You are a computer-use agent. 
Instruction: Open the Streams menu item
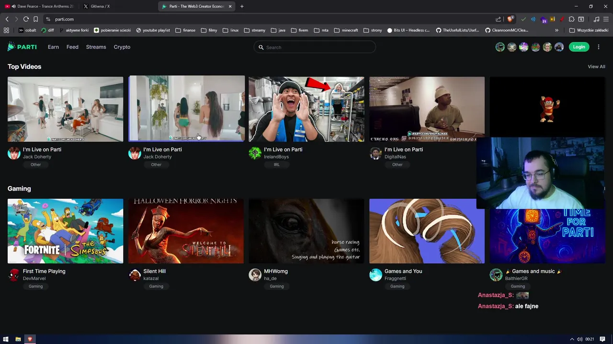click(96, 47)
